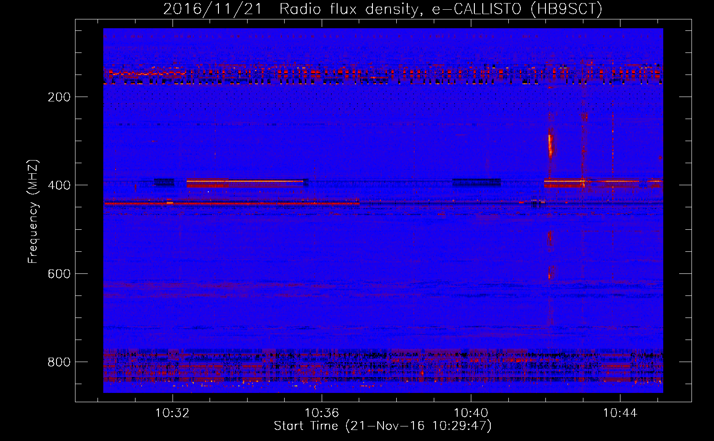
Task: Click the red band at 400 MHz after 10:32
Action: [x=245, y=183]
